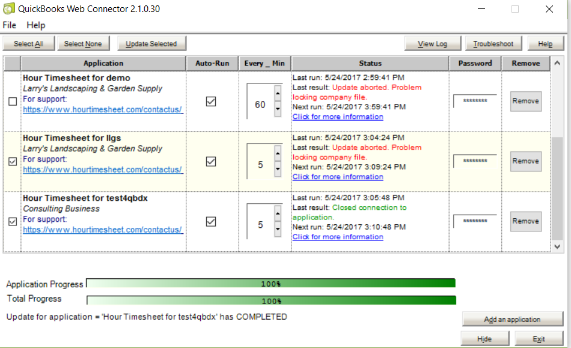The height and width of the screenshot is (348, 571).
Task: Click the up spinner for test4qbdx interval
Action: tap(277, 213)
